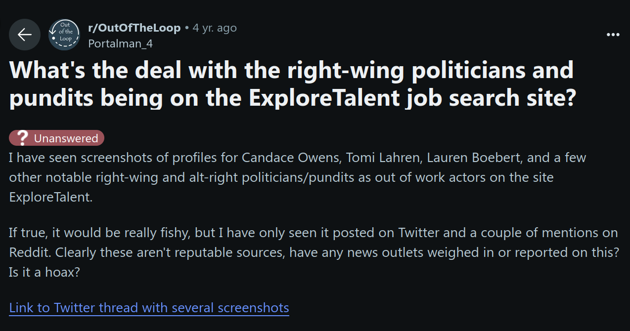Select the Unanswered post flair

coord(57,138)
